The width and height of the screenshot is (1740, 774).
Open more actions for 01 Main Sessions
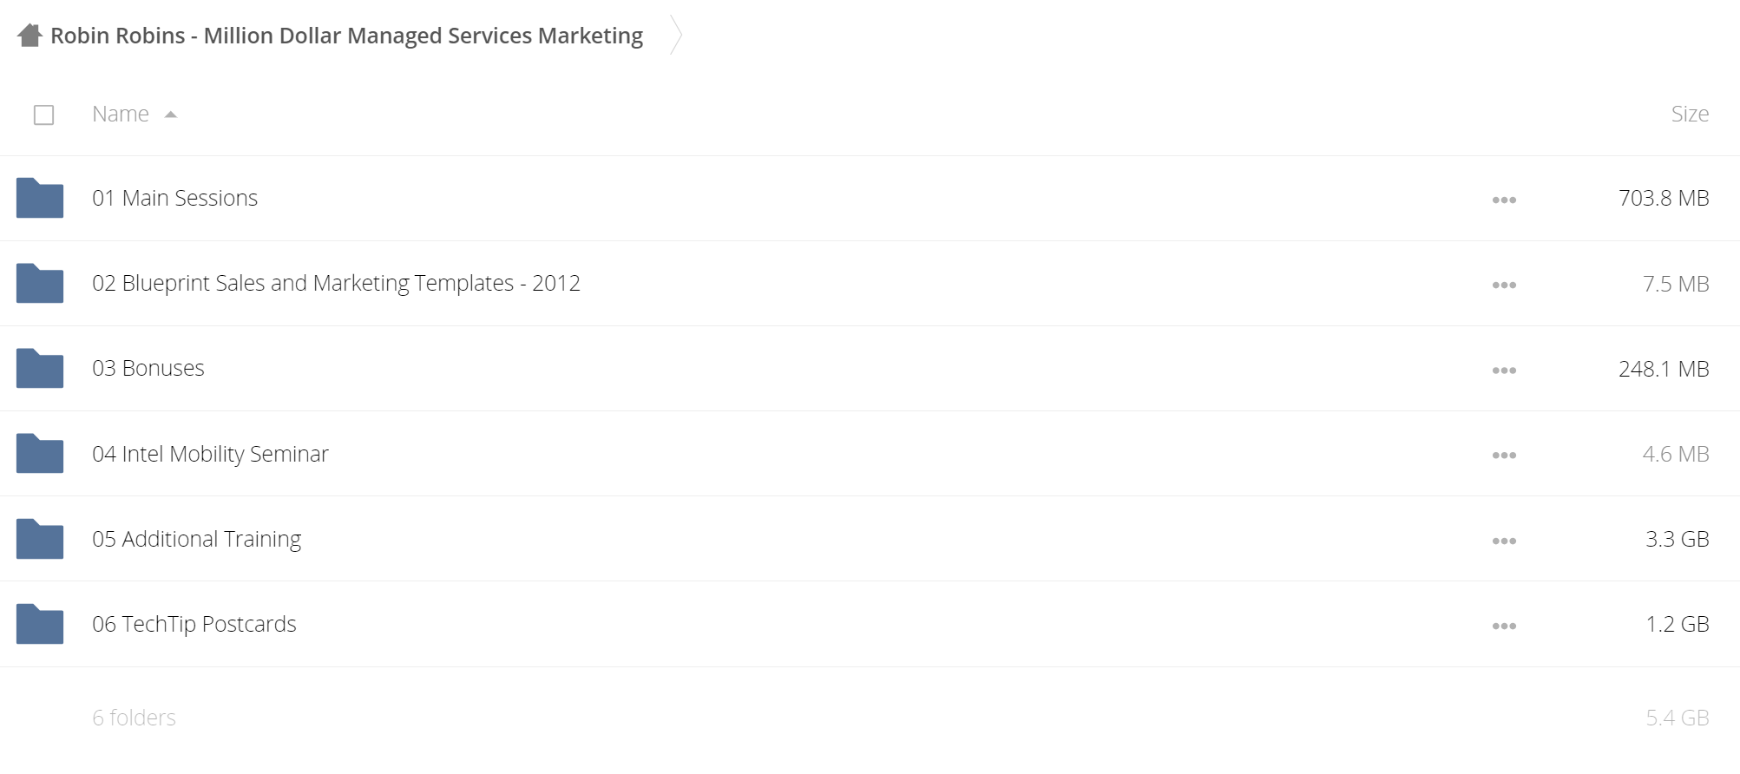point(1504,200)
